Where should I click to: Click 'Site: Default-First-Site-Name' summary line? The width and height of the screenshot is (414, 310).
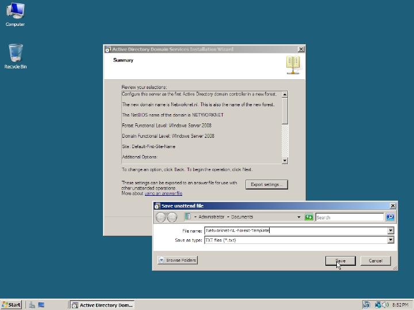click(x=149, y=146)
